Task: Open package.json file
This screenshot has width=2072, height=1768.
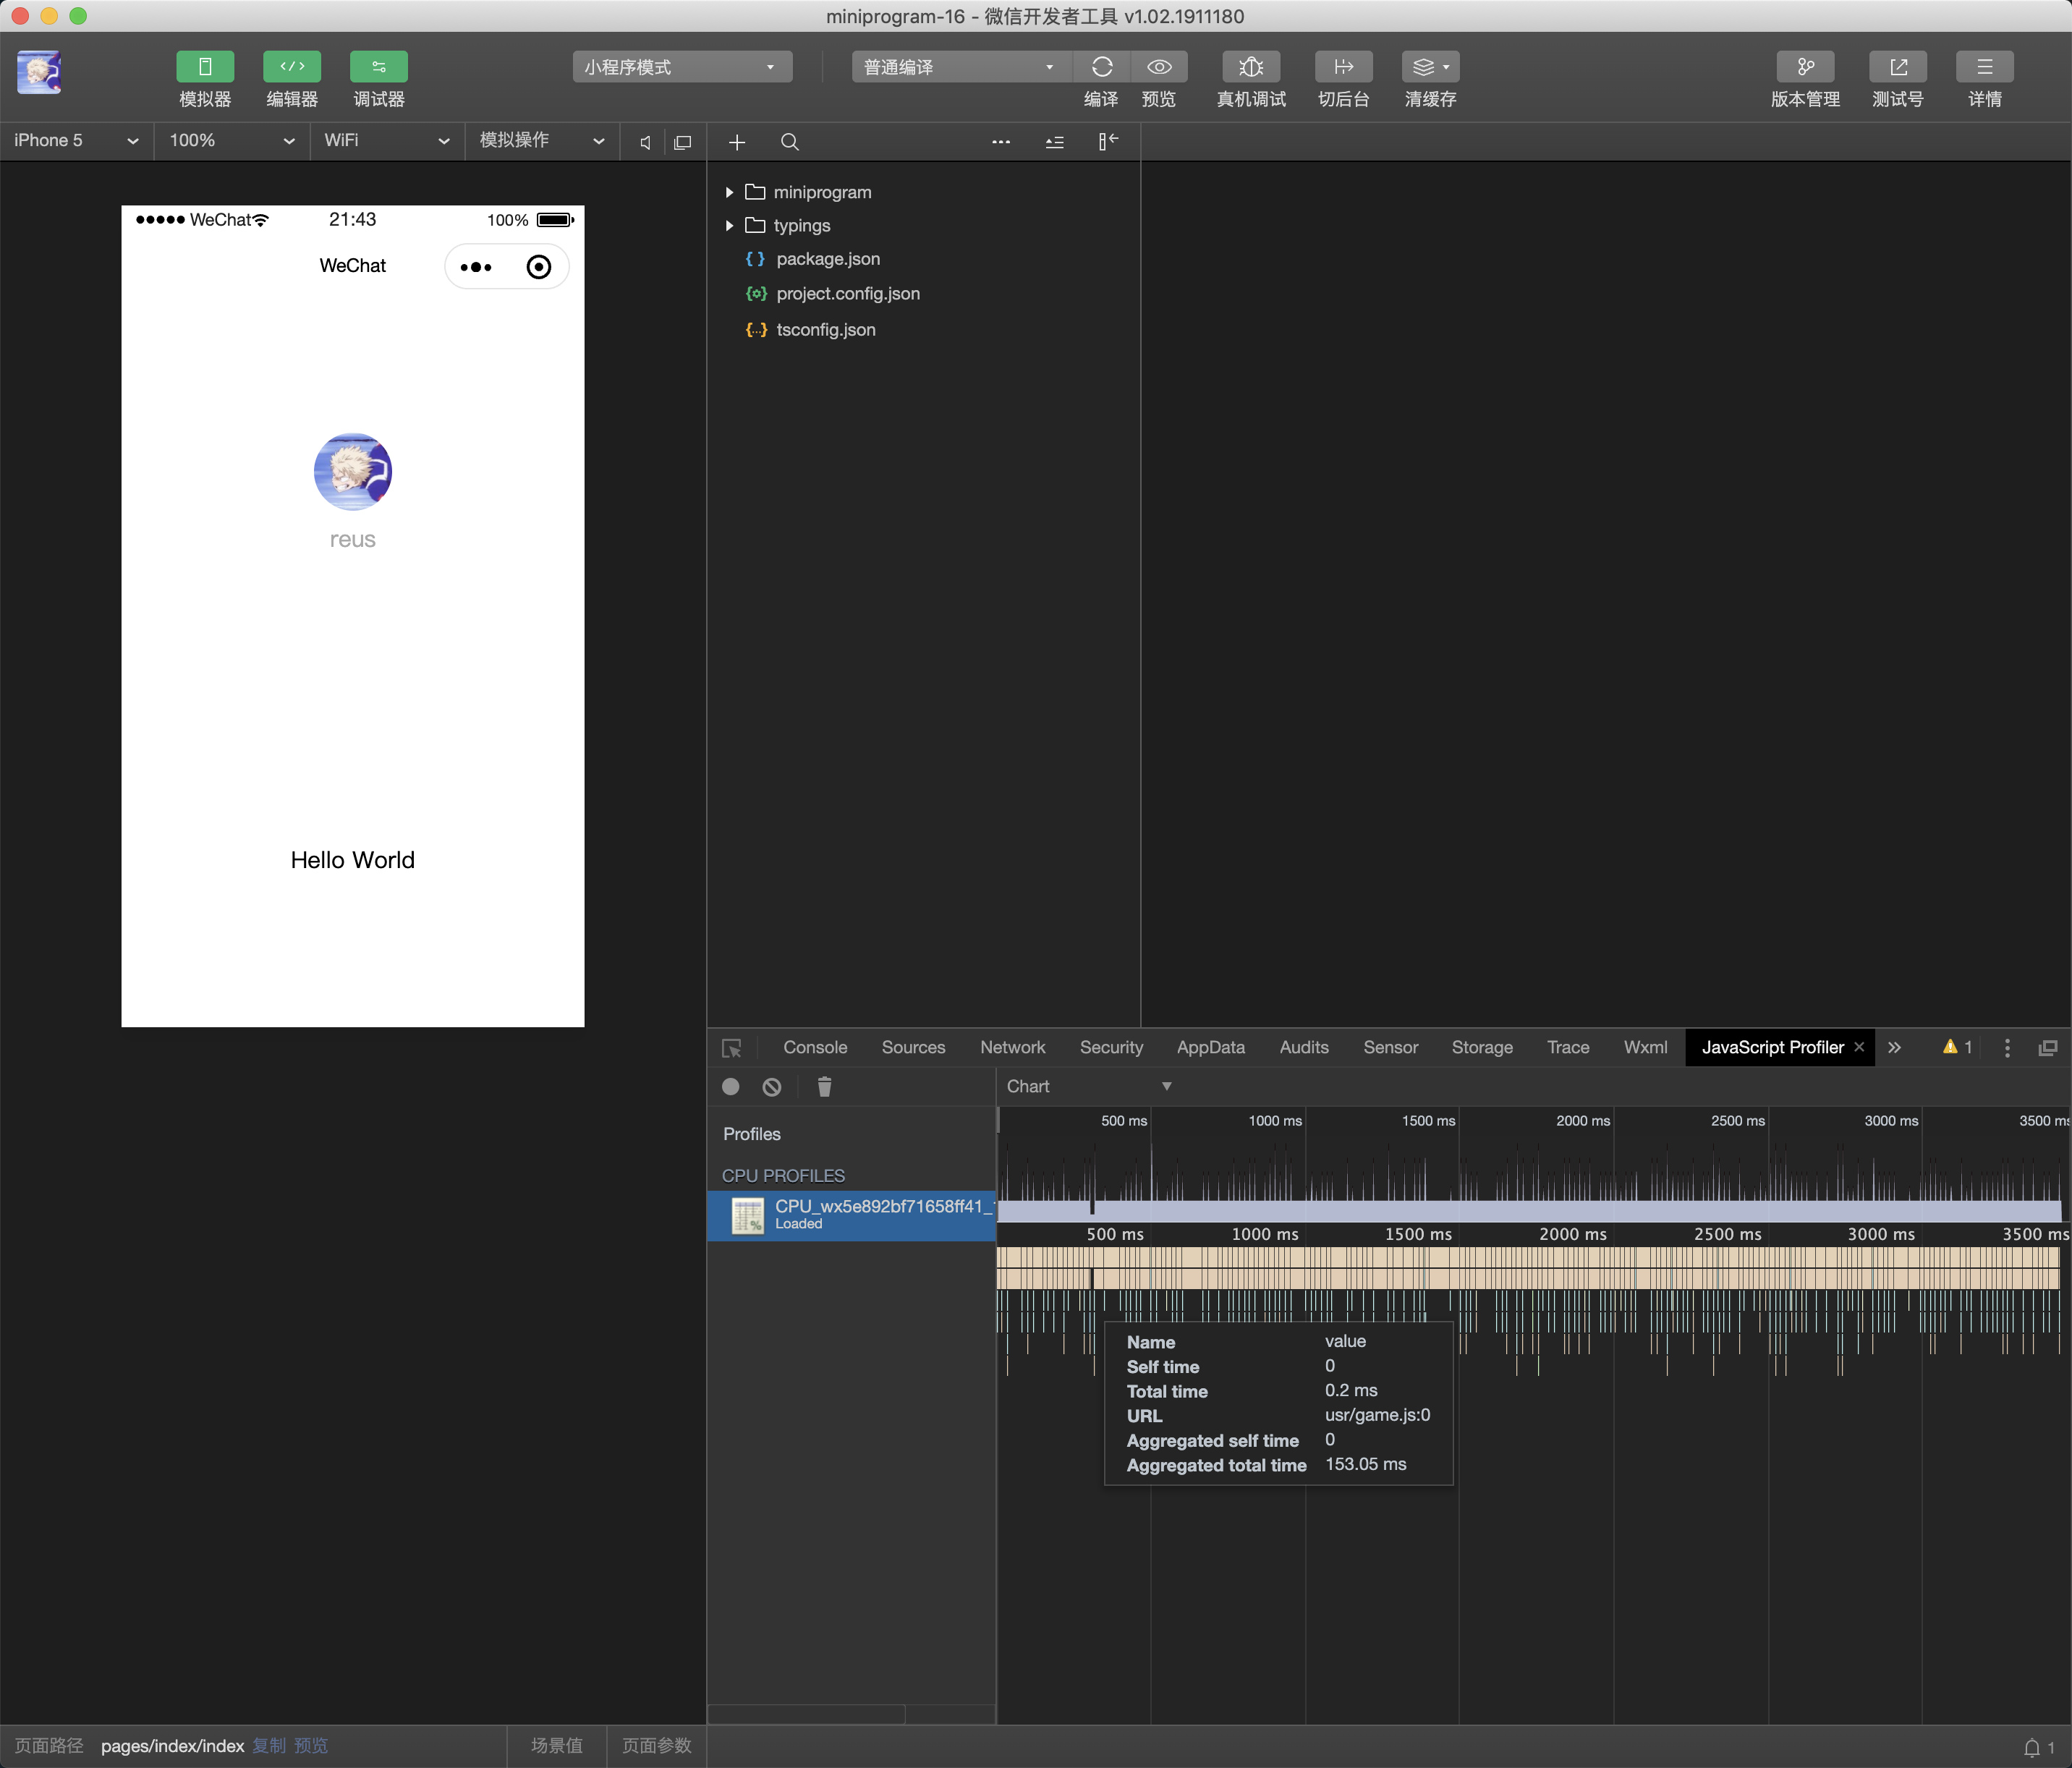Action: click(828, 259)
